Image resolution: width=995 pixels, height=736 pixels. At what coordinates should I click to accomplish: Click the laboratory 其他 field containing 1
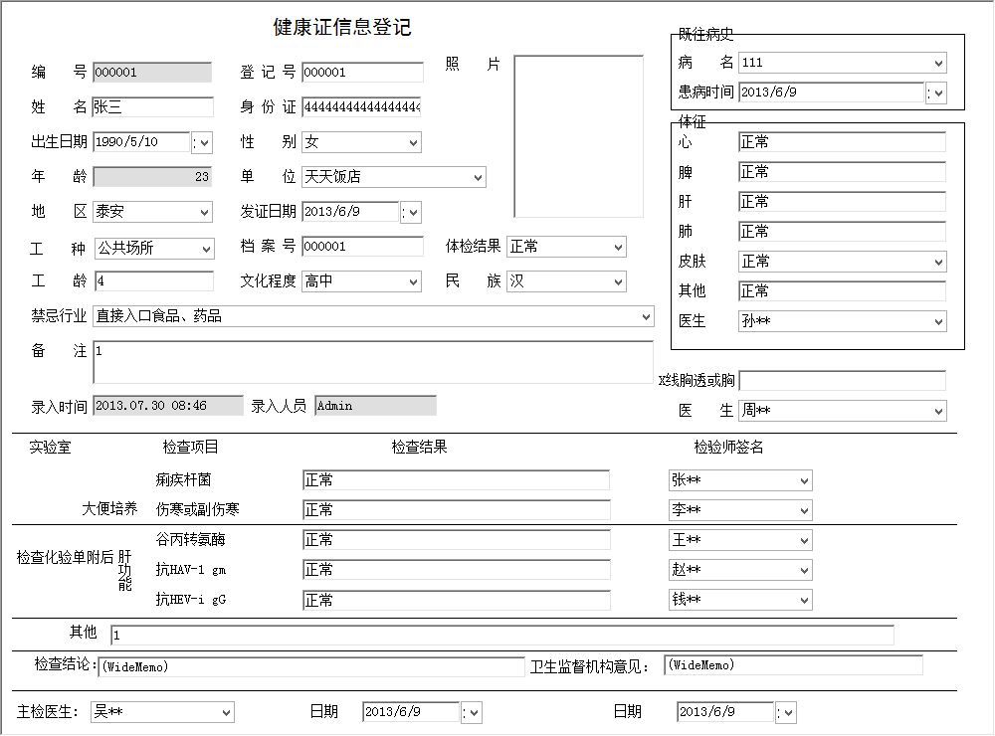[x=502, y=636]
